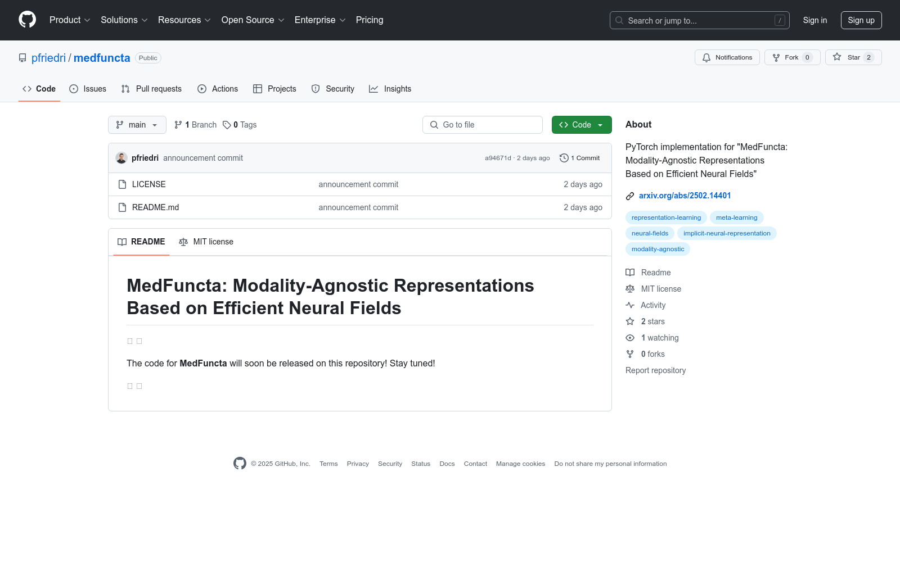
Task: Open the Contact footer link
Action: pyautogui.click(x=475, y=464)
